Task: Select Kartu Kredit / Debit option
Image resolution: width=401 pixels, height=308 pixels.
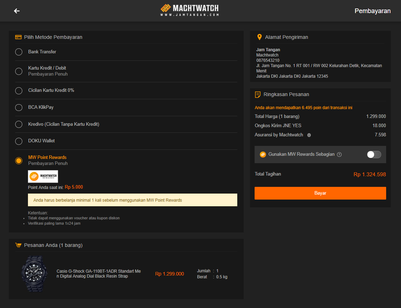Action: (x=19, y=71)
